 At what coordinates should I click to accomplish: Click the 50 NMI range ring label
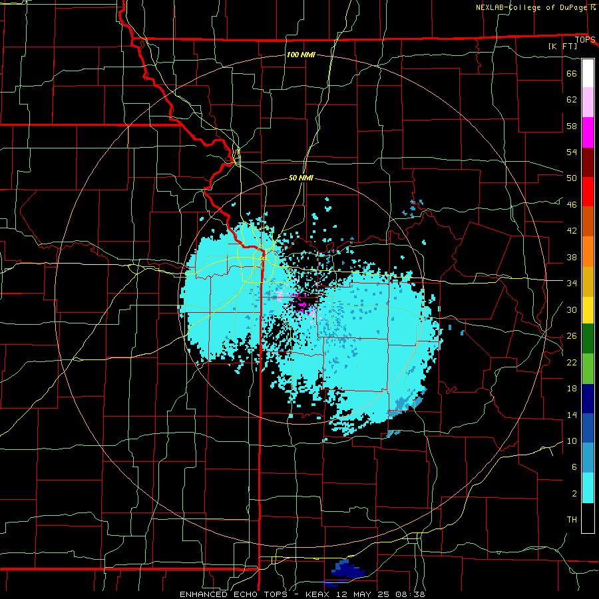pyautogui.click(x=301, y=178)
